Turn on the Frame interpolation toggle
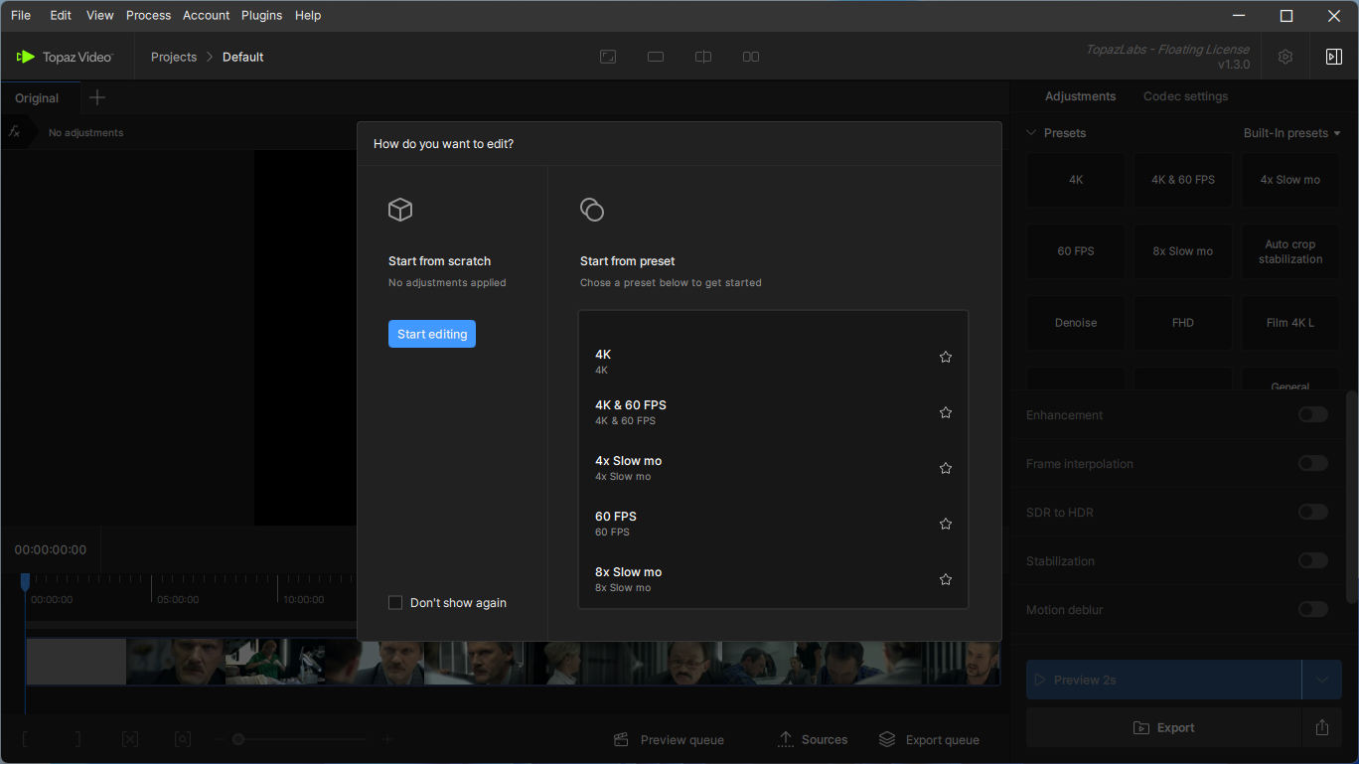The height and width of the screenshot is (764, 1359). coord(1312,464)
